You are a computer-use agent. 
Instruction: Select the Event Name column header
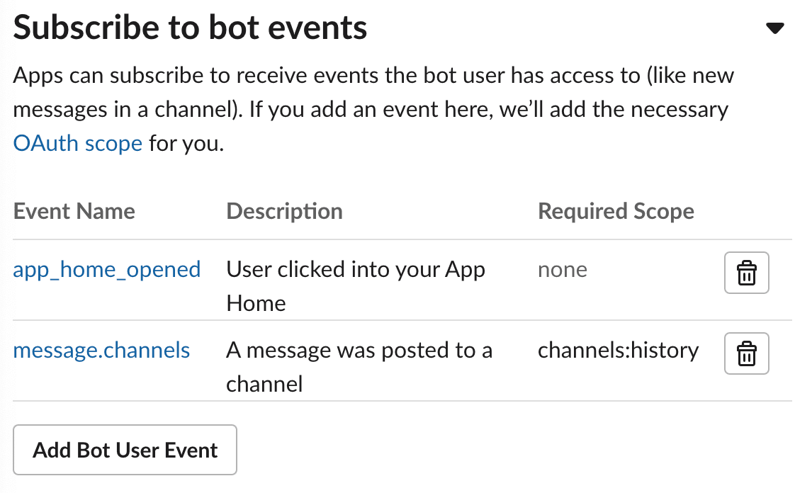74,211
